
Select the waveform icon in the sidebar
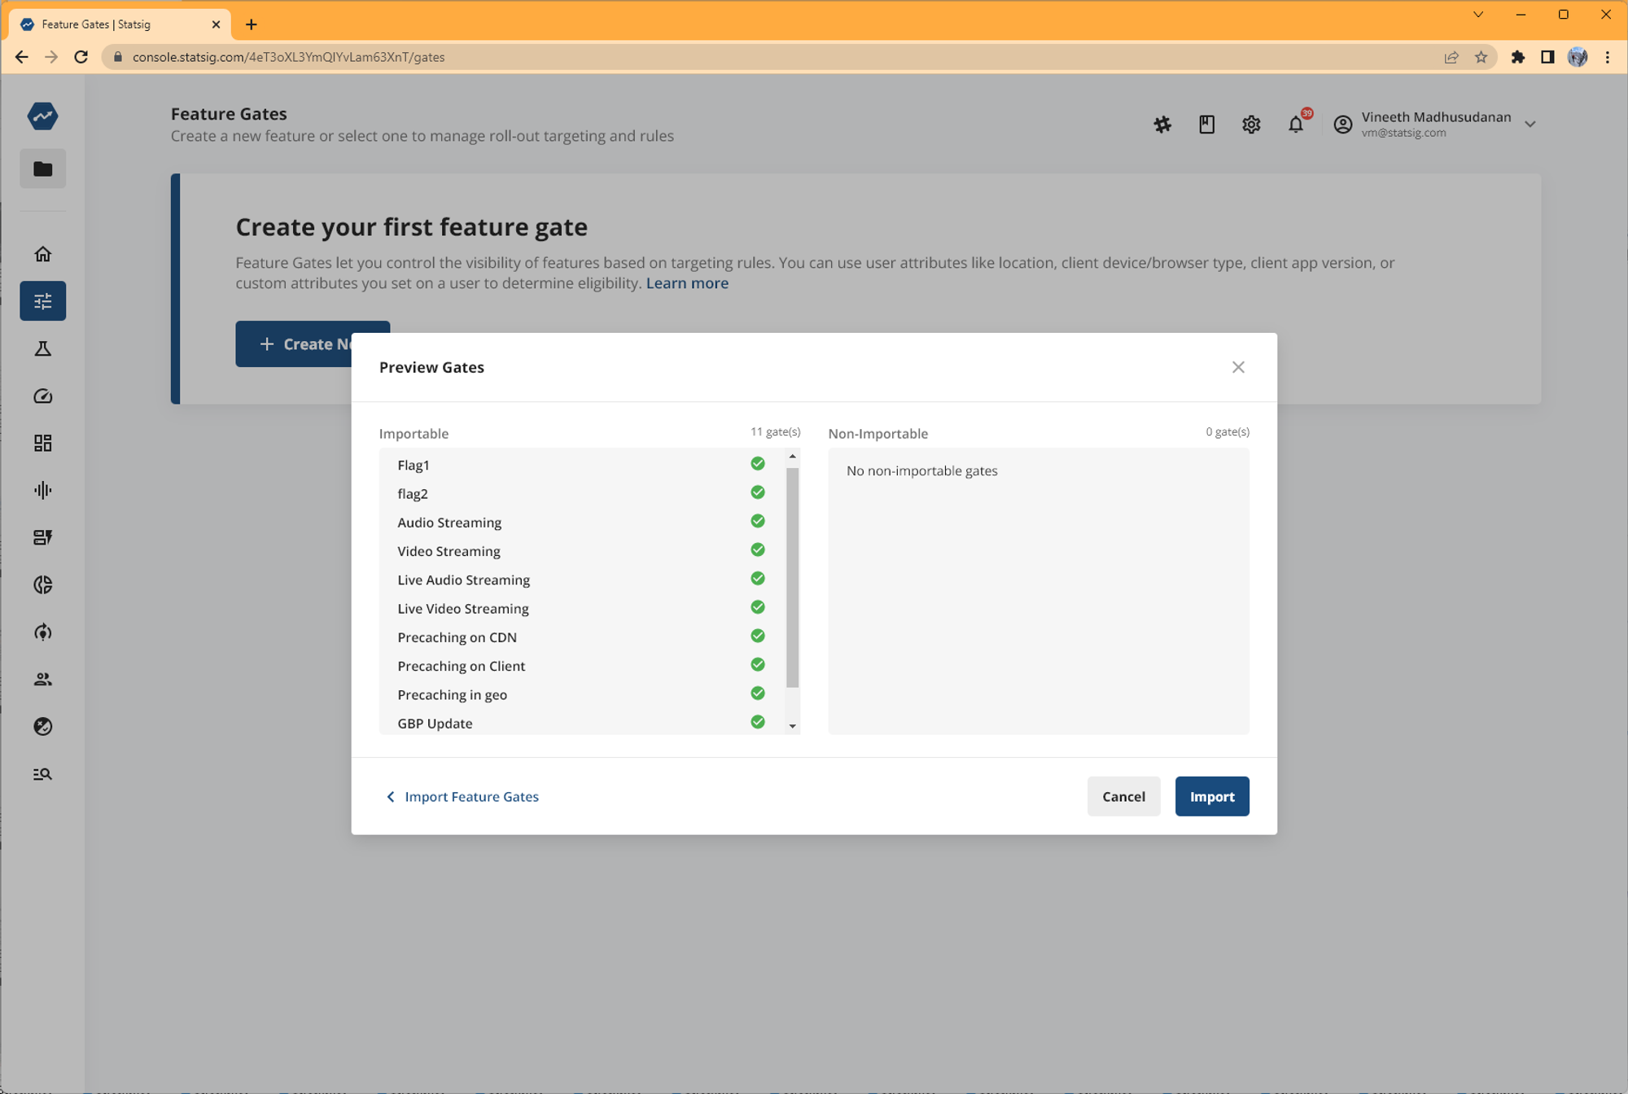42,490
